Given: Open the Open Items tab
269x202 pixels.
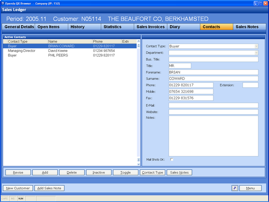Looking at the screenshot, I should (x=51, y=27).
